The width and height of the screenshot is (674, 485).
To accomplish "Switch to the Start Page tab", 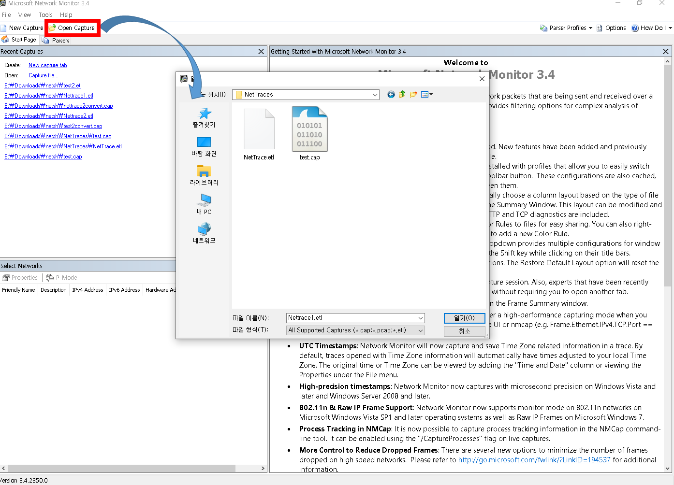I will [19, 40].
